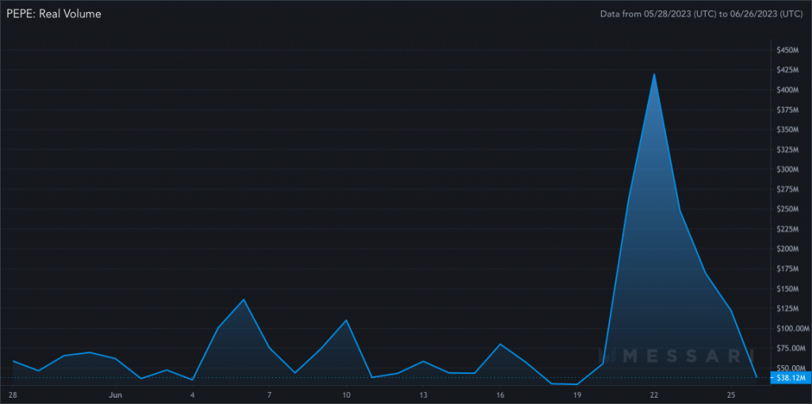Click the June 22 volume peak point
Image resolution: width=812 pixels, height=404 pixels.
tap(654, 74)
